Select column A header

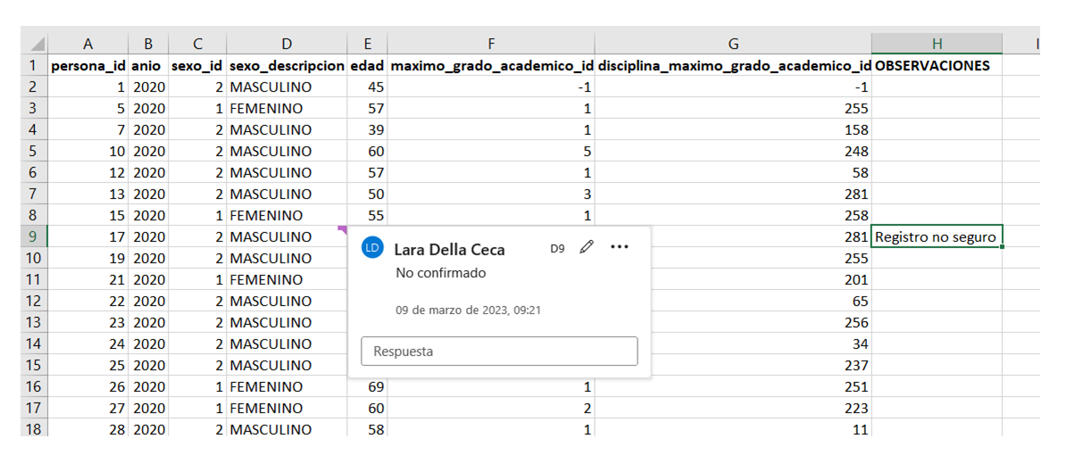(87, 44)
